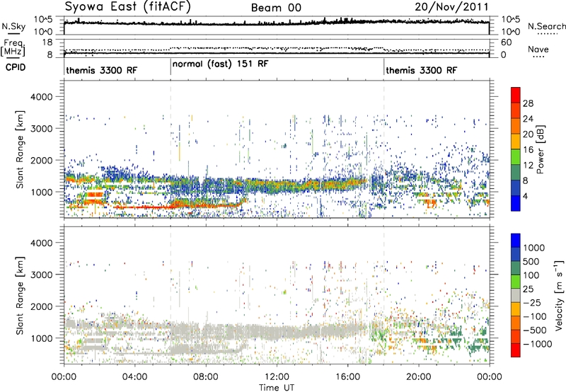Click the power colorbar value 4
566x392 pixels.
point(525,196)
